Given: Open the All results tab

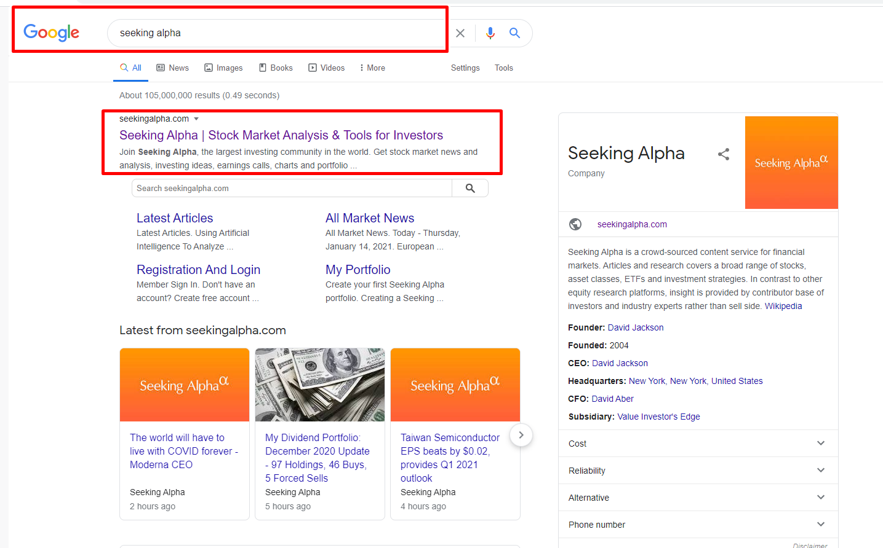Looking at the screenshot, I should click(x=130, y=68).
